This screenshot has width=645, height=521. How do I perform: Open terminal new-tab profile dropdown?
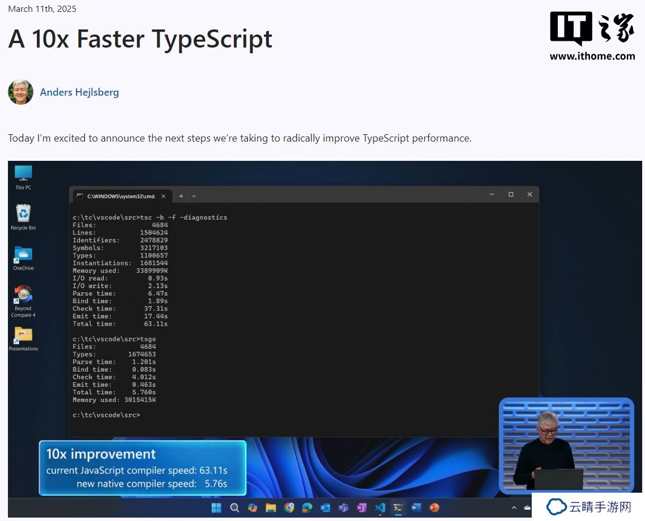tap(194, 196)
